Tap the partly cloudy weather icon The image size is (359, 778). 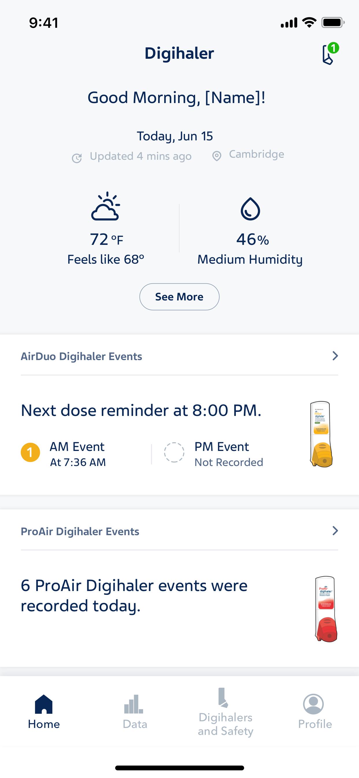(x=105, y=206)
